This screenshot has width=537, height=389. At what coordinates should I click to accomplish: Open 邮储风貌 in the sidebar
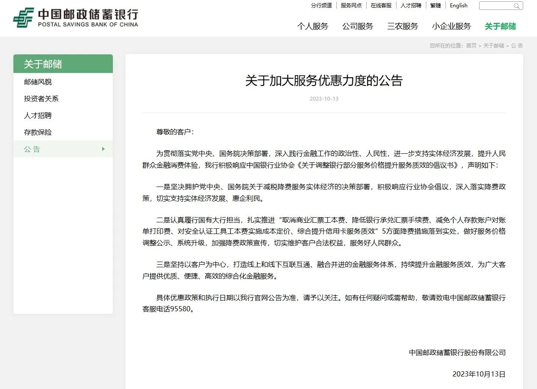click(38, 82)
